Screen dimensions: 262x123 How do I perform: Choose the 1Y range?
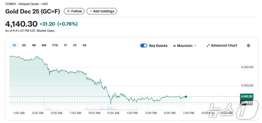tap(65, 45)
